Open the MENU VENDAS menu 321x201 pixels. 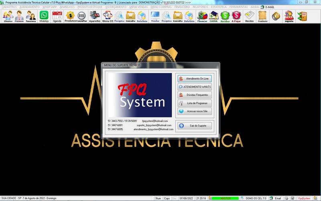point(138,7)
